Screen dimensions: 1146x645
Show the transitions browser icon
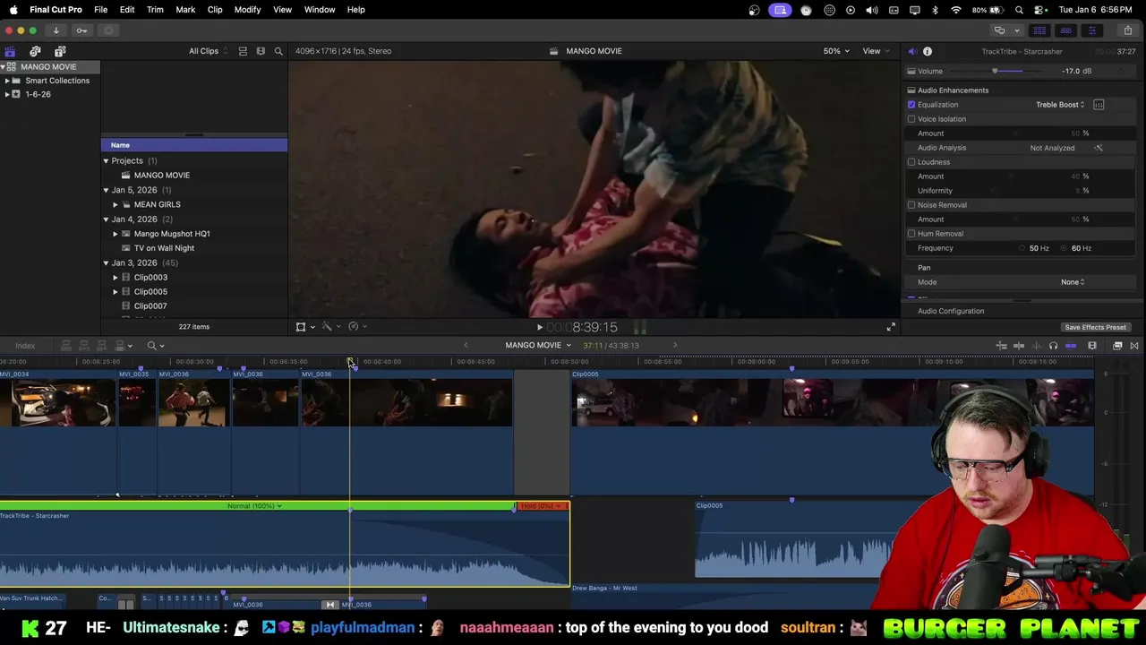click(x=1134, y=346)
